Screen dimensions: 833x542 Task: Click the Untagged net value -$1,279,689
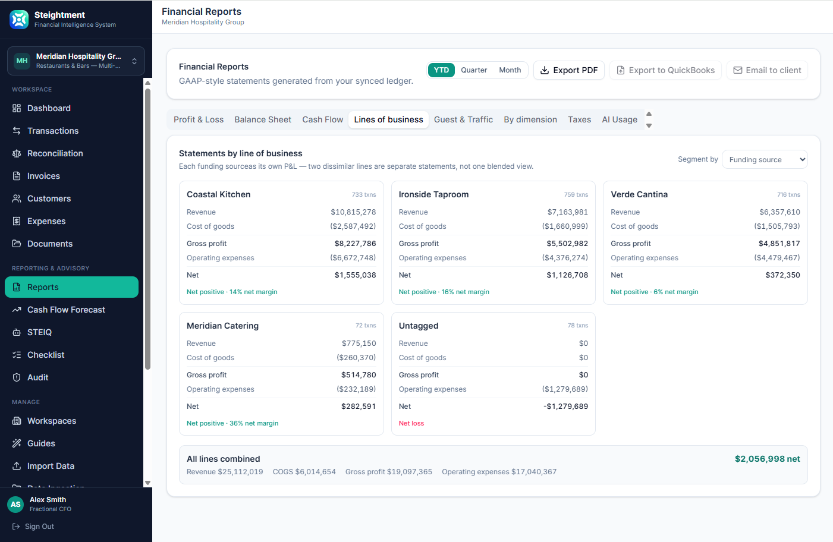point(565,406)
